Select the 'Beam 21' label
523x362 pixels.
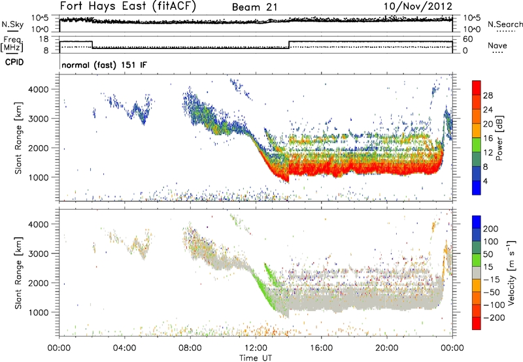click(254, 7)
